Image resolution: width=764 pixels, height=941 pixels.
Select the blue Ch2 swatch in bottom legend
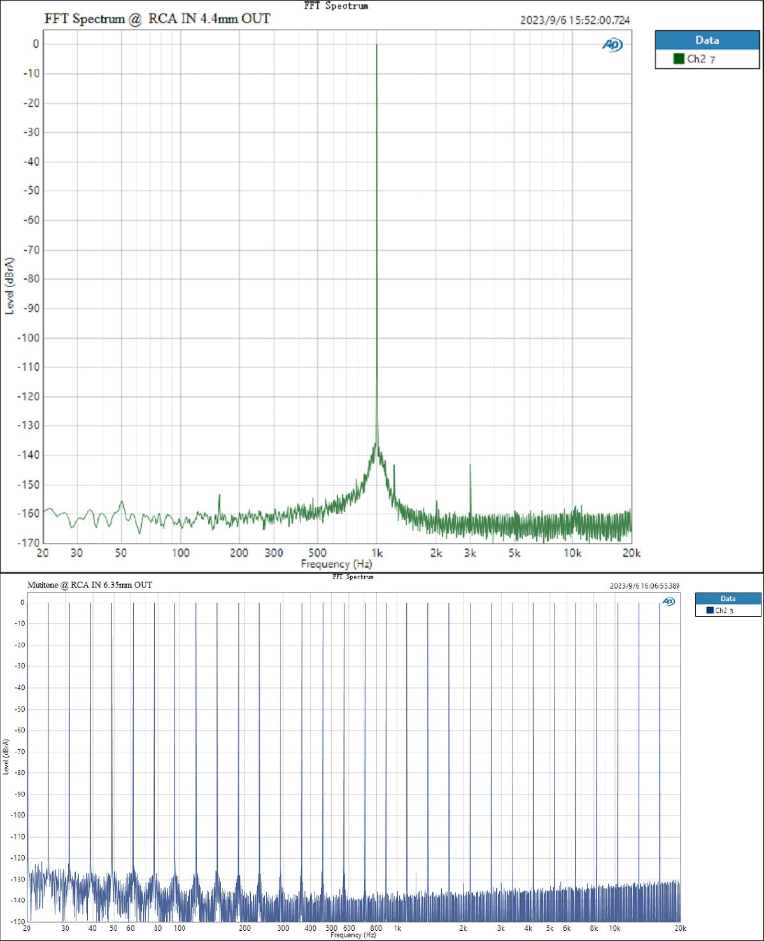(x=710, y=610)
